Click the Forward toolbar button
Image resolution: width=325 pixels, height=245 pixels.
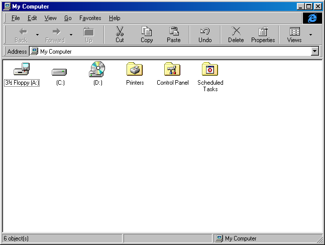[x=55, y=35]
